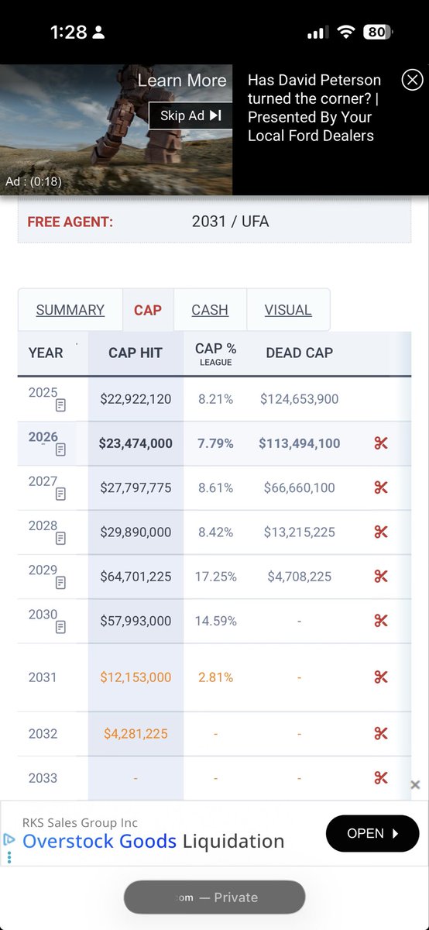
Task: Skip the video advertisement
Action: 190,115
